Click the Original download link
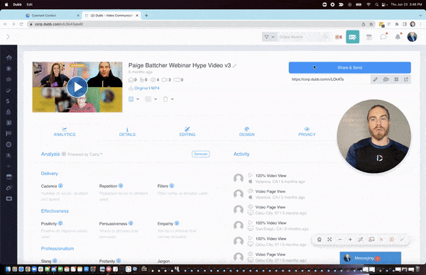Image resolution: width=426 pixels, height=275 pixels. pyautogui.click(x=141, y=88)
